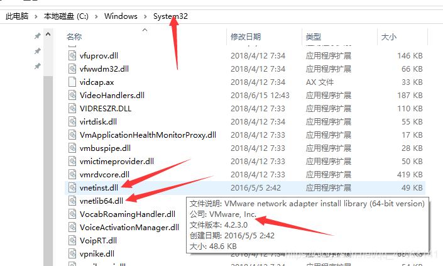The width and height of the screenshot is (443, 266).
Task: Select VmApplicationHealthMonitorProxy.dll in the list
Action: (148, 135)
